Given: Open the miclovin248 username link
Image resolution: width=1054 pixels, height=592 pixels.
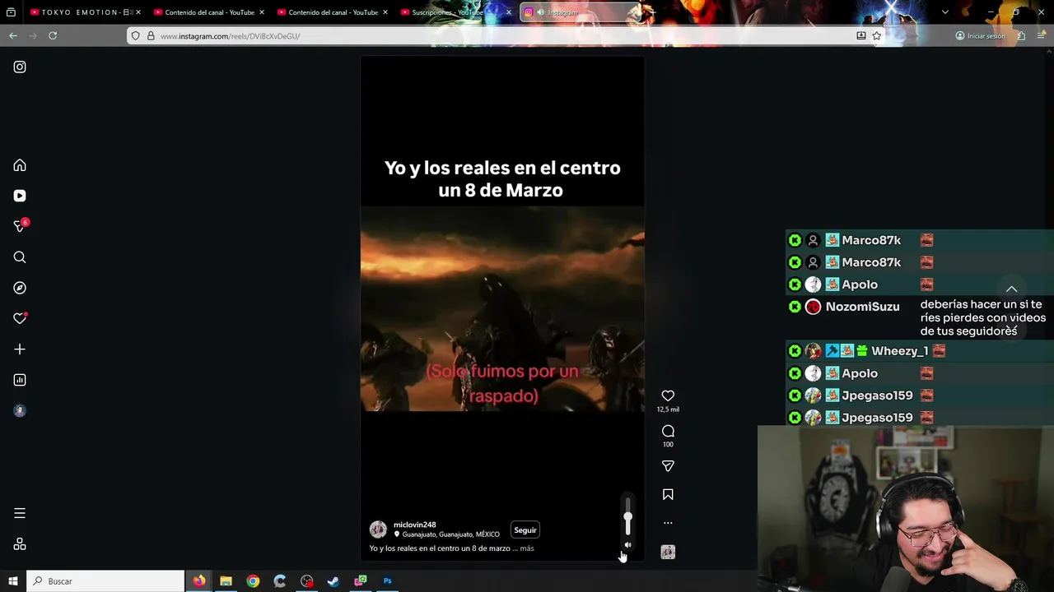Looking at the screenshot, I should tap(415, 525).
